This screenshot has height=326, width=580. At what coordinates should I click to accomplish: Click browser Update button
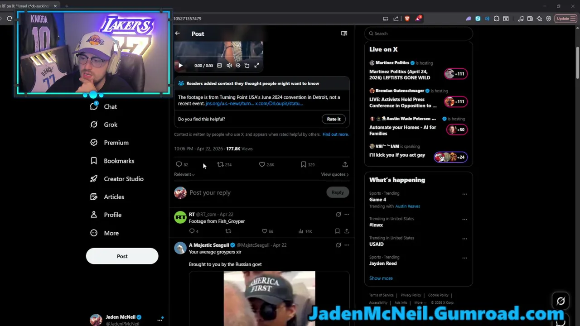click(x=566, y=19)
